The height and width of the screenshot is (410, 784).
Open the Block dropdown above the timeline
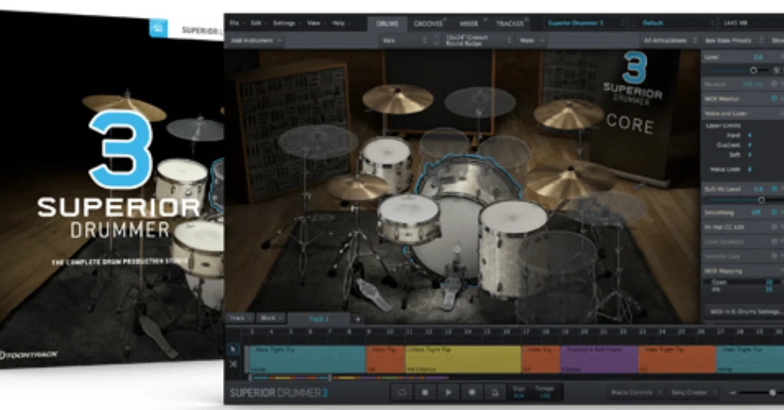271,318
